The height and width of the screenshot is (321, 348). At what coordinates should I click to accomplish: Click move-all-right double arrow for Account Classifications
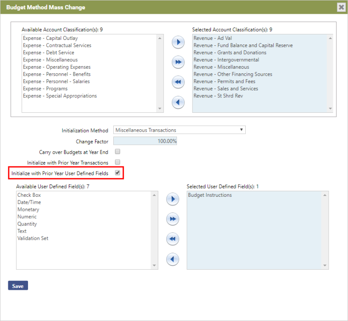pyautogui.click(x=178, y=62)
